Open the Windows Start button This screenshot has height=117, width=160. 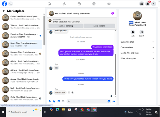point(3,112)
